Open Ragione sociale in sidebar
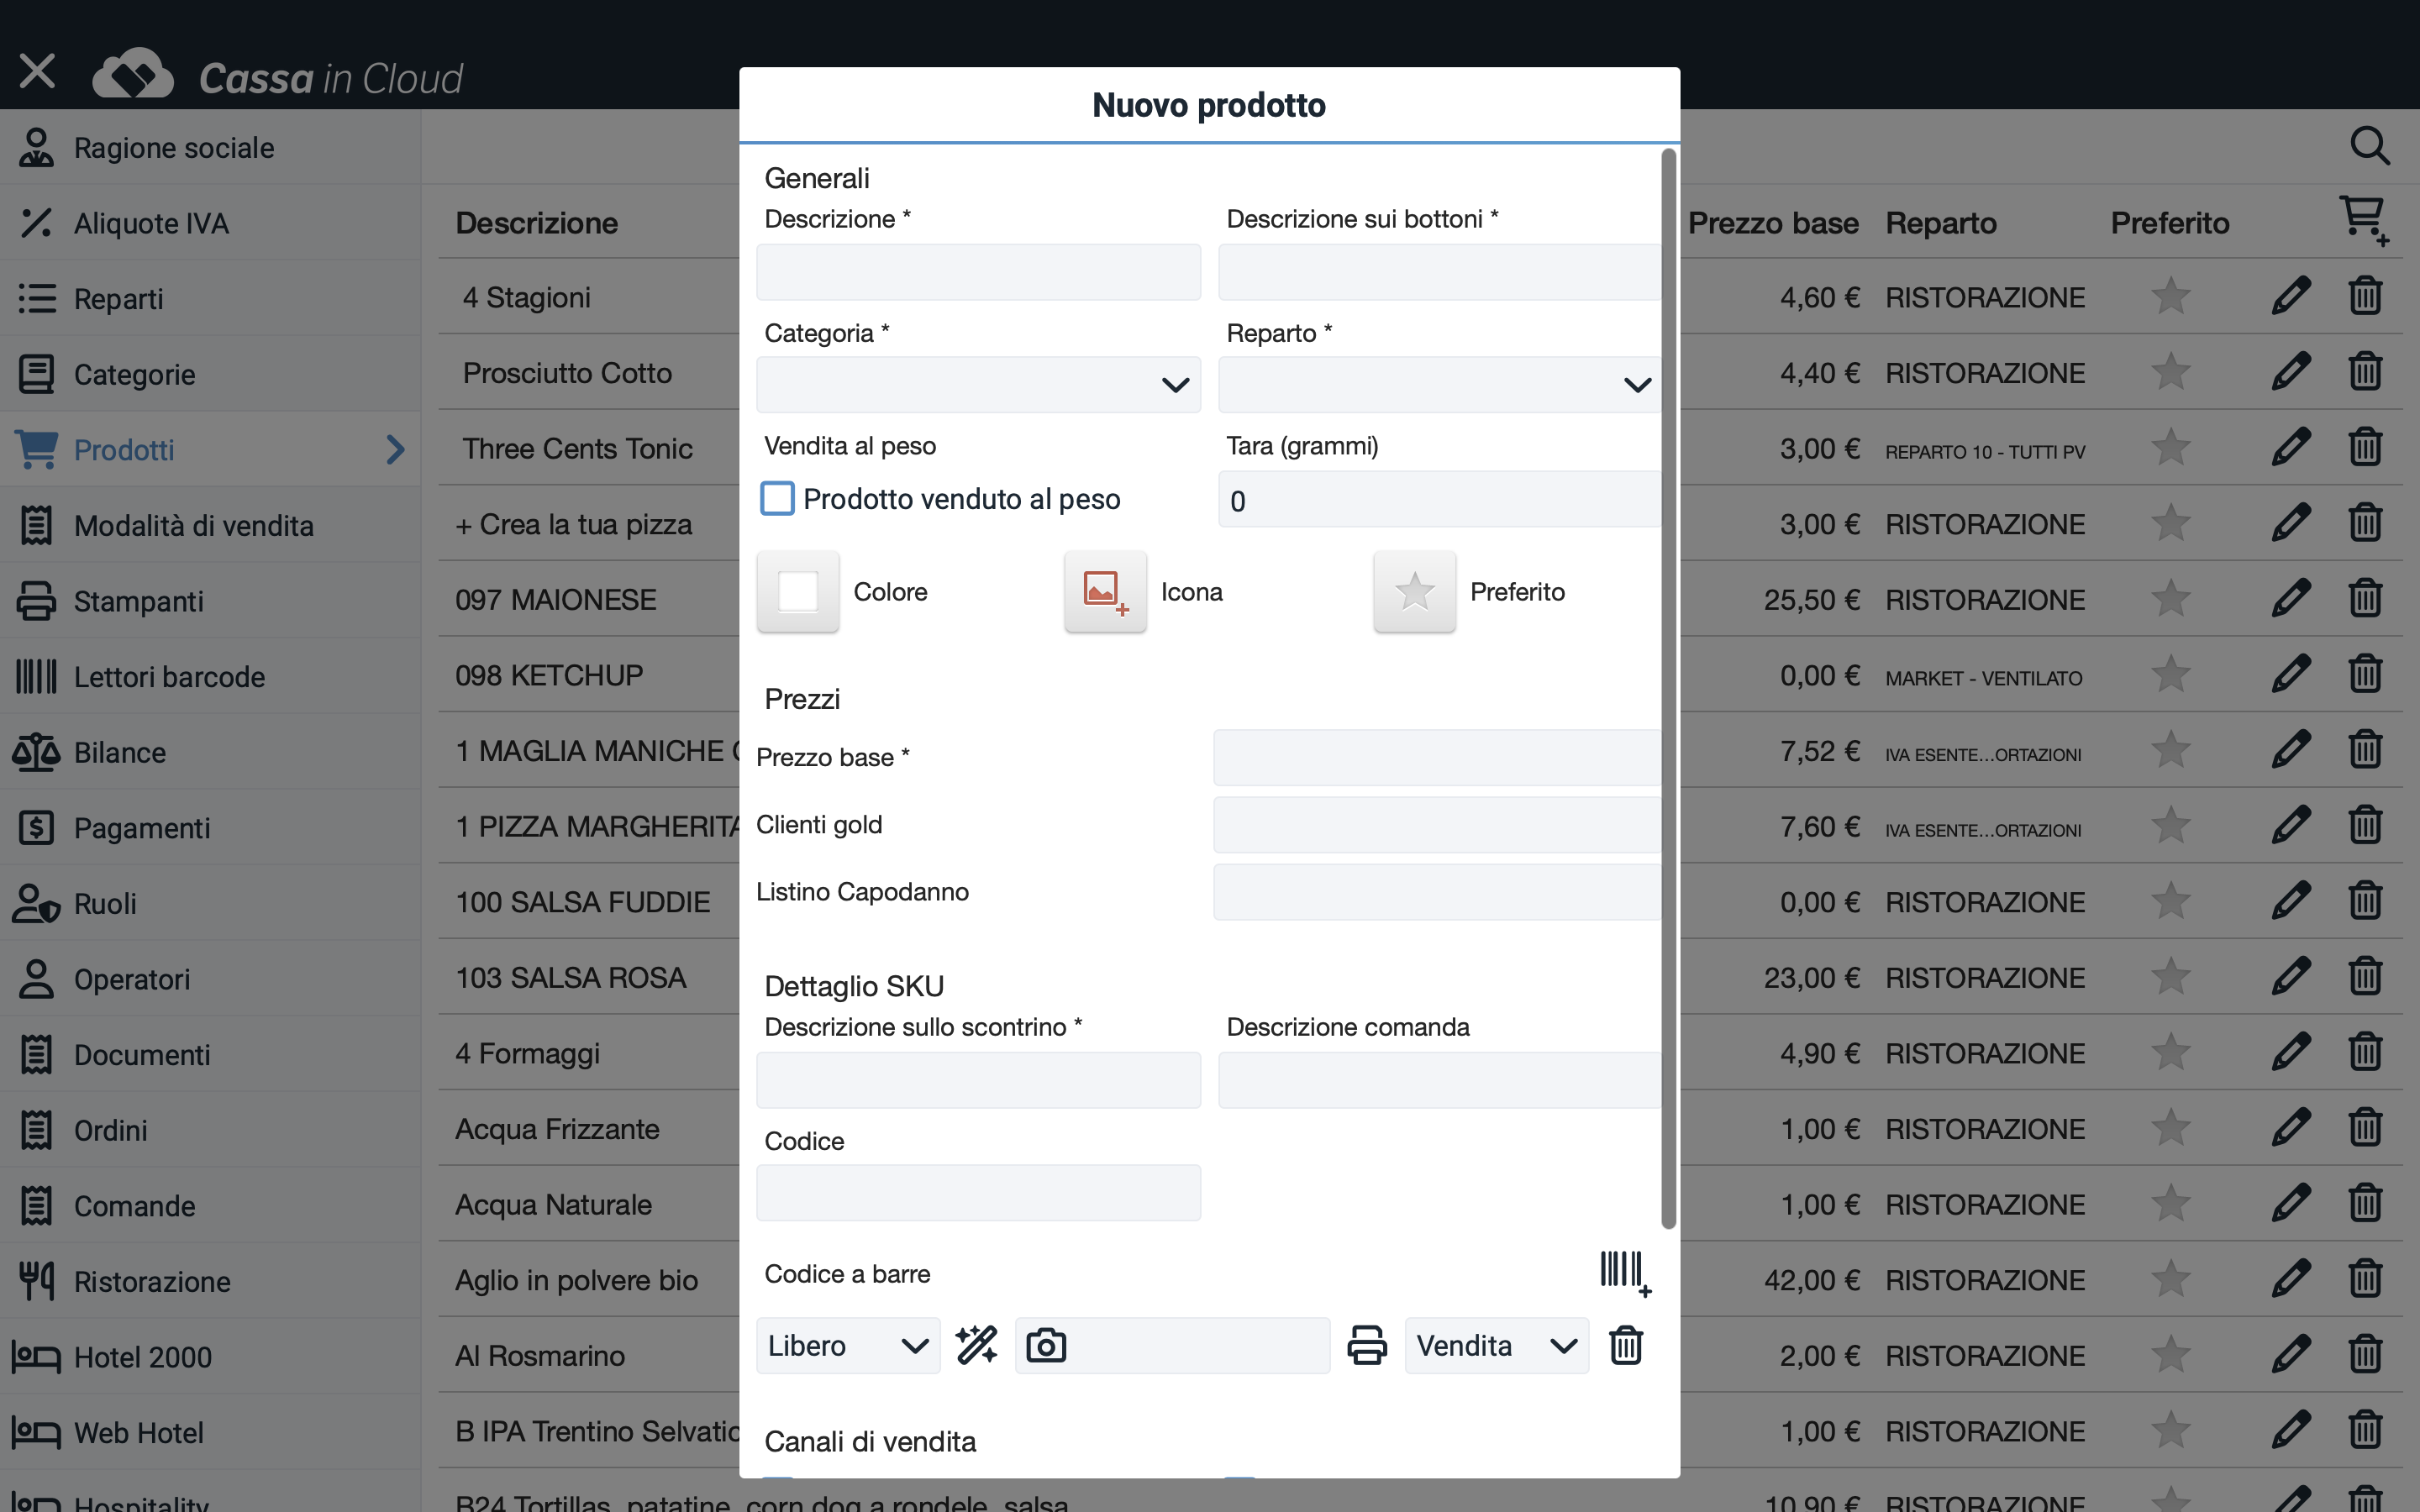The width and height of the screenshot is (2420, 1512). pyautogui.click(x=210, y=147)
